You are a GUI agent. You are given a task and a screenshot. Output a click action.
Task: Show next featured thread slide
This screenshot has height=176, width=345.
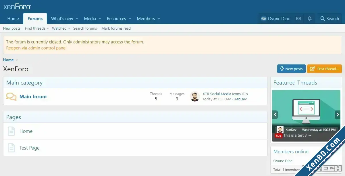pos(338,114)
